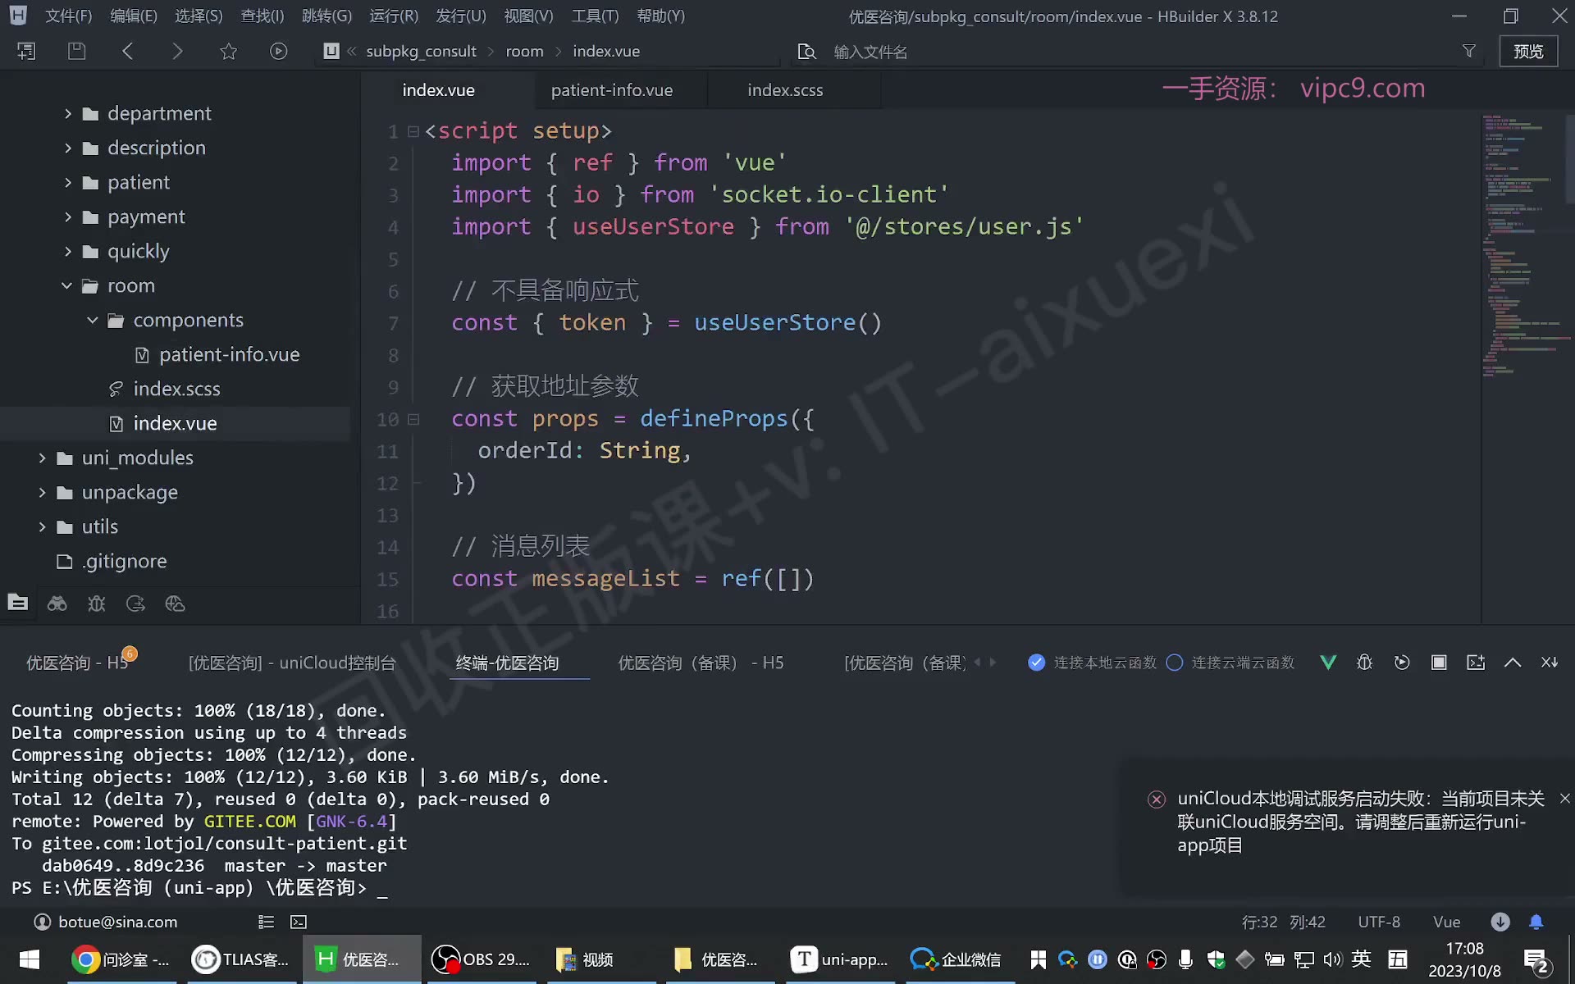Click the bookmark star icon
Viewport: 1575px width, 984px height.
coord(228,51)
